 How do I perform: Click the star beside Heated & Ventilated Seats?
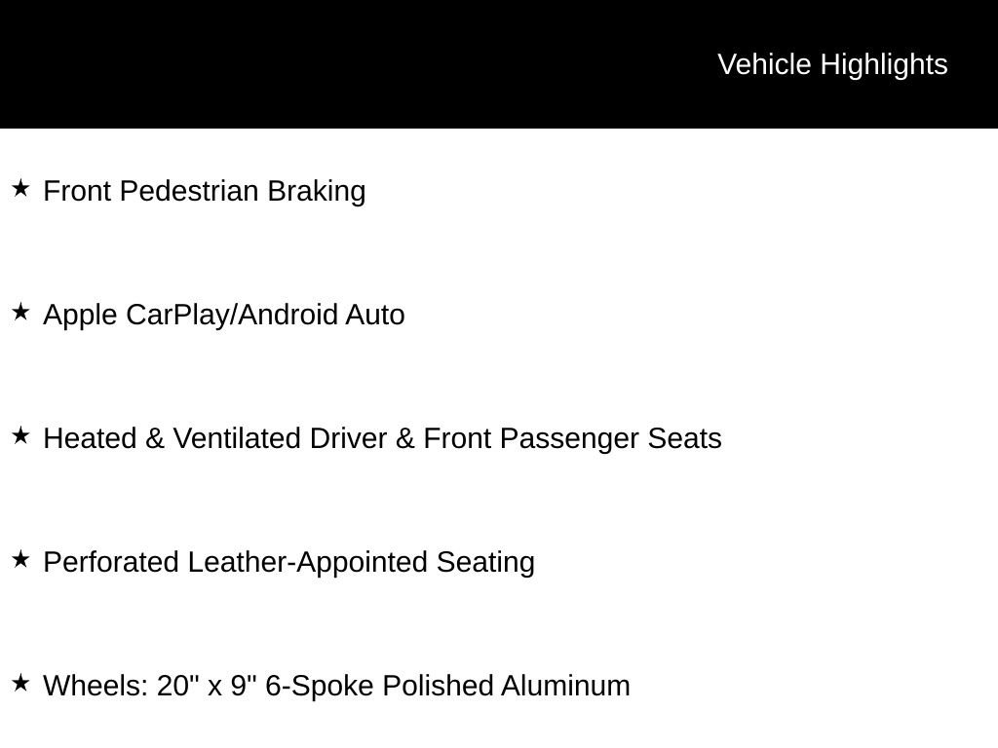point(20,435)
